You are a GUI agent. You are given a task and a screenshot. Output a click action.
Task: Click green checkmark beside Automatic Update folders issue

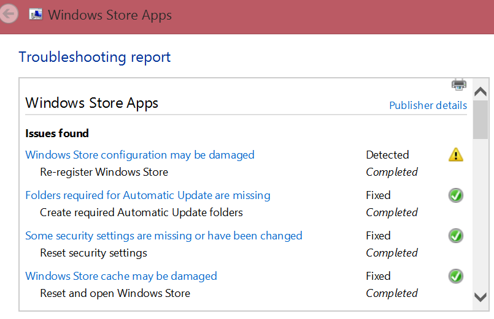point(456,195)
